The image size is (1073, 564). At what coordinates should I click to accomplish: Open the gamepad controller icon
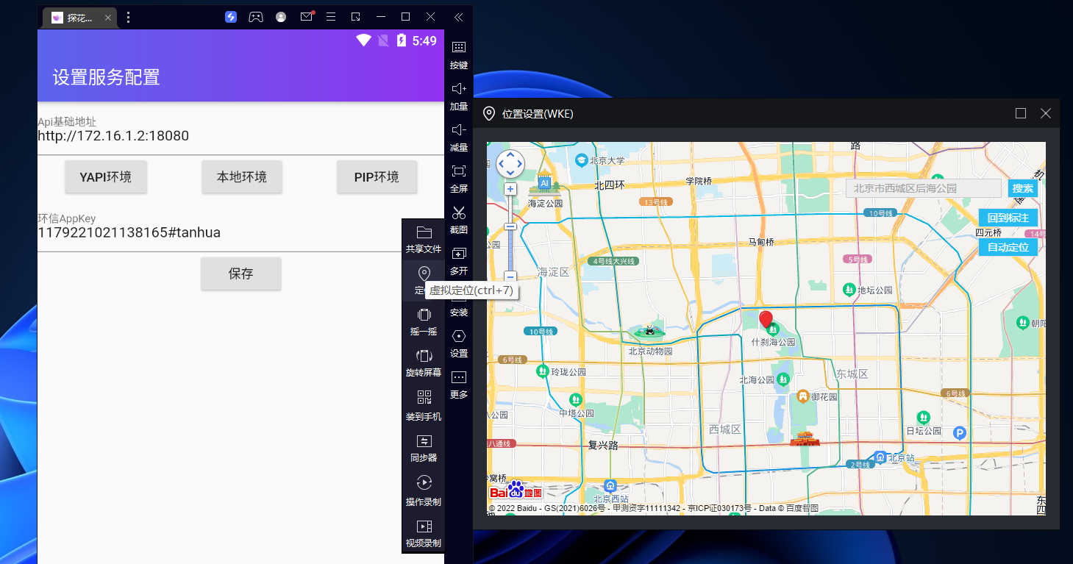(255, 17)
